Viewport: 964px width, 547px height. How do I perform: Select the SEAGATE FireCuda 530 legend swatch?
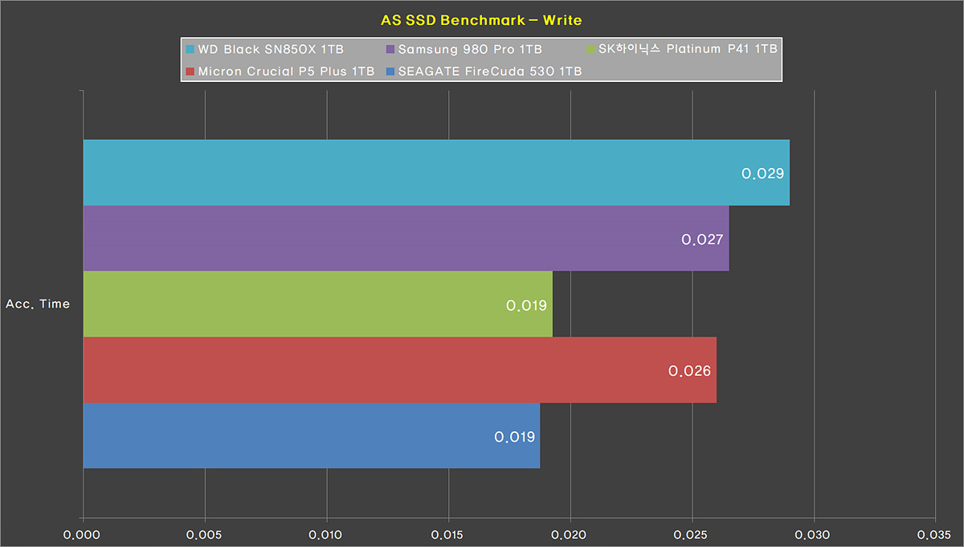click(x=390, y=71)
